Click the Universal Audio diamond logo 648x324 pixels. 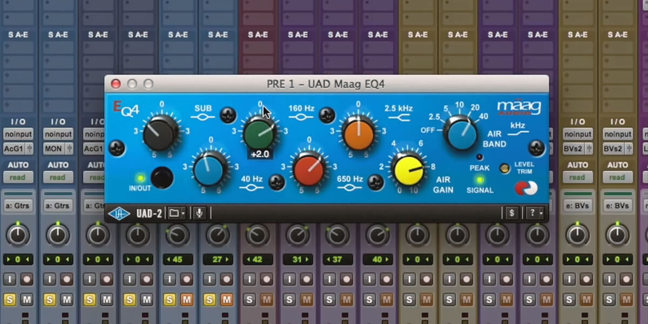coord(120,213)
